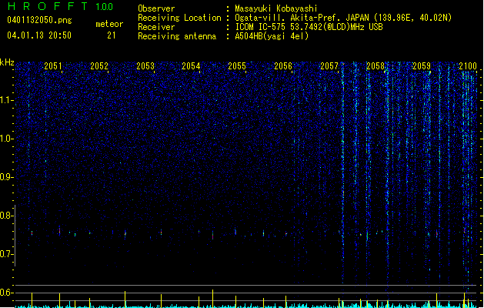Image resolution: width=484 pixels, height=308 pixels.
Task: Click the Observer label
Action: point(156,8)
